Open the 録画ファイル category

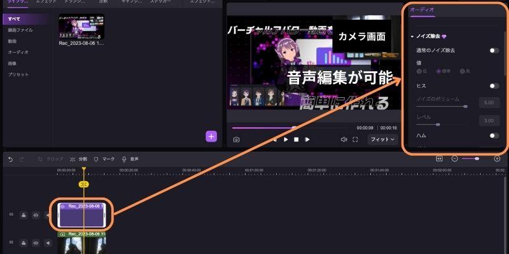coord(20,30)
